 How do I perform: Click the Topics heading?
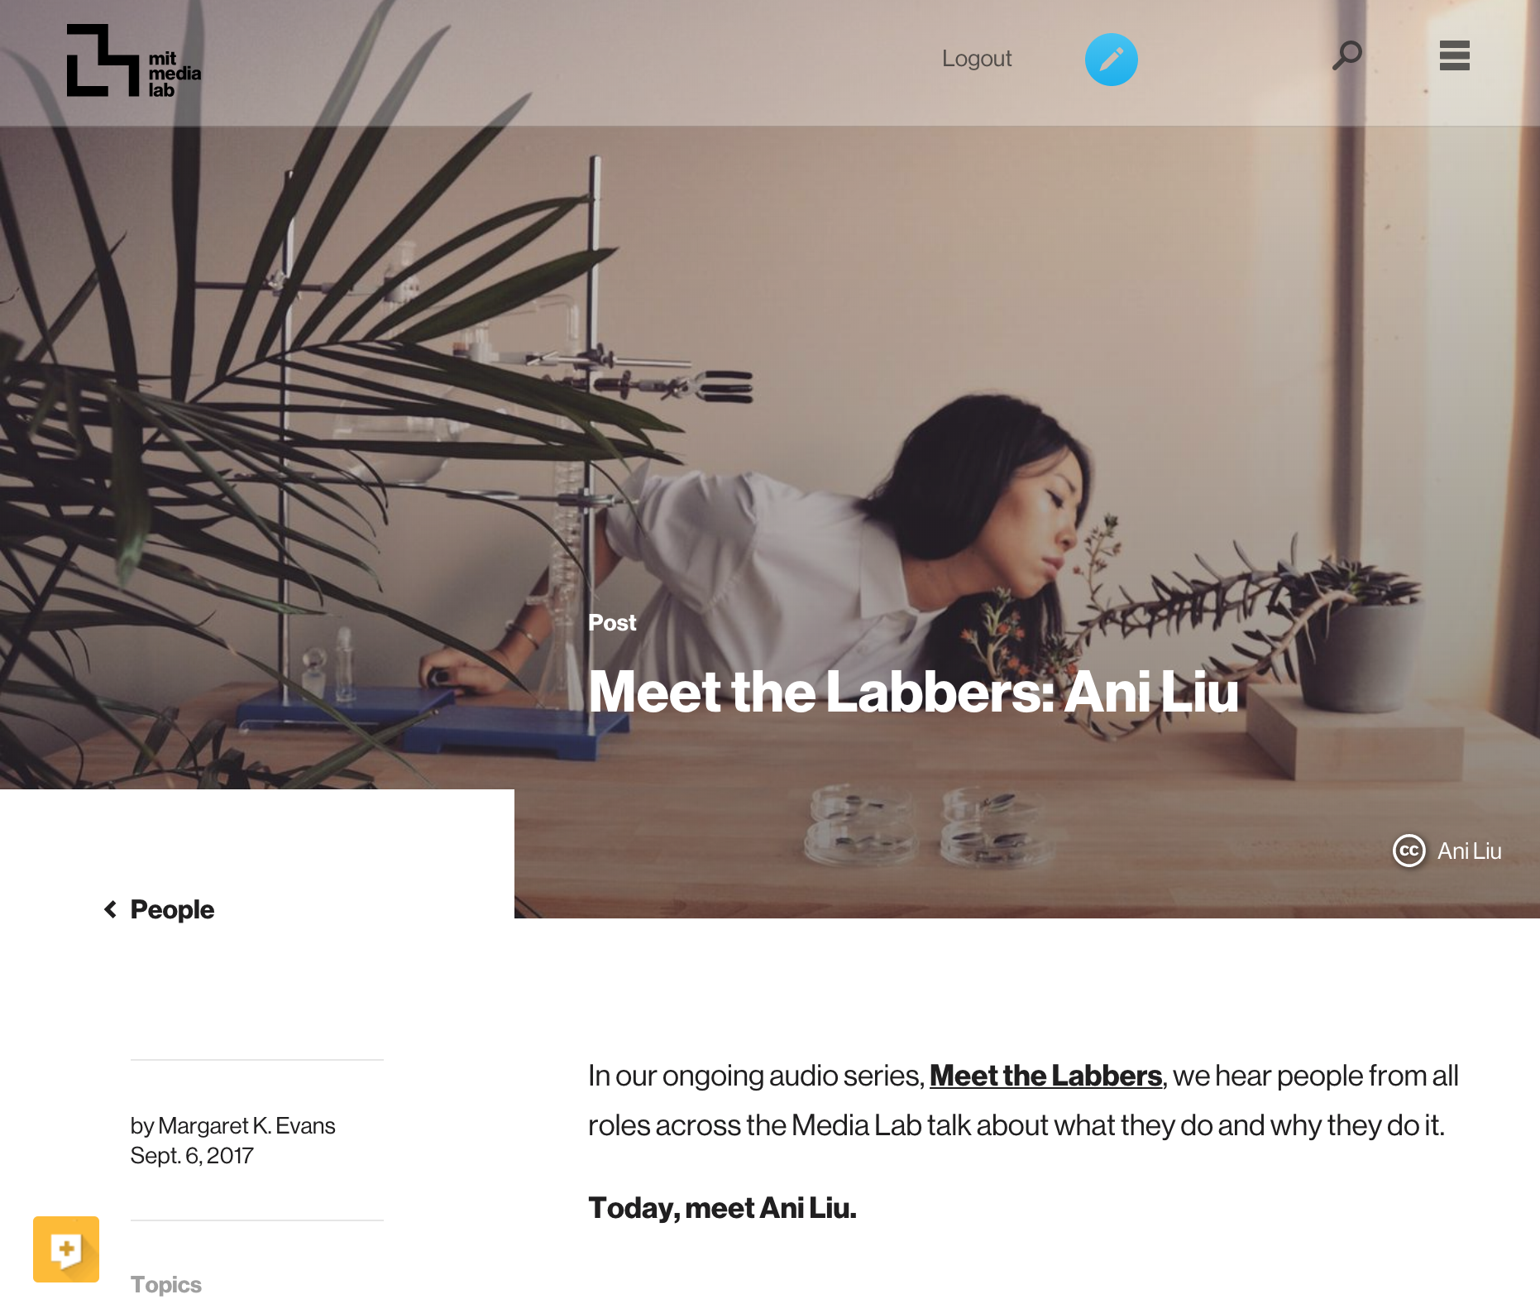(166, 1284)
